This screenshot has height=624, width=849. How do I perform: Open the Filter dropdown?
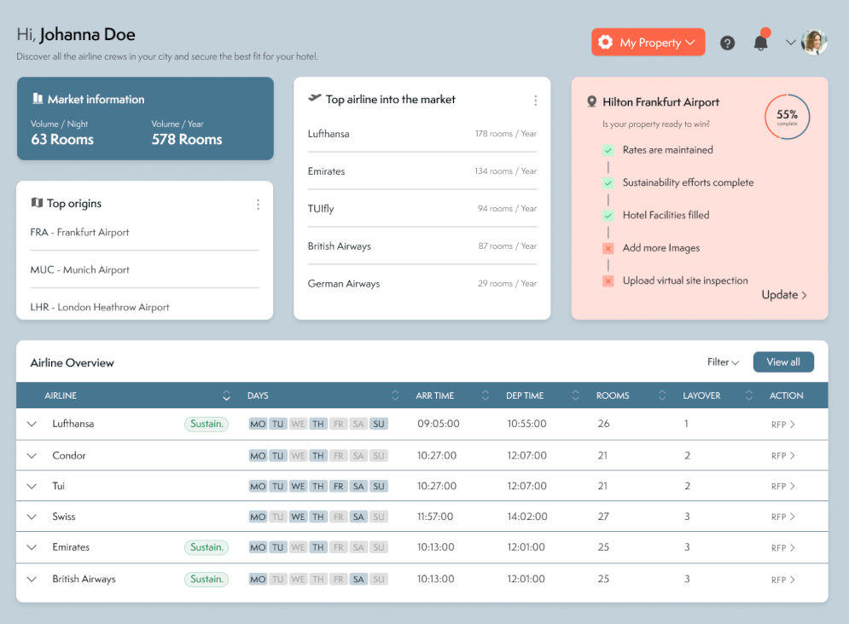(723, 362)
